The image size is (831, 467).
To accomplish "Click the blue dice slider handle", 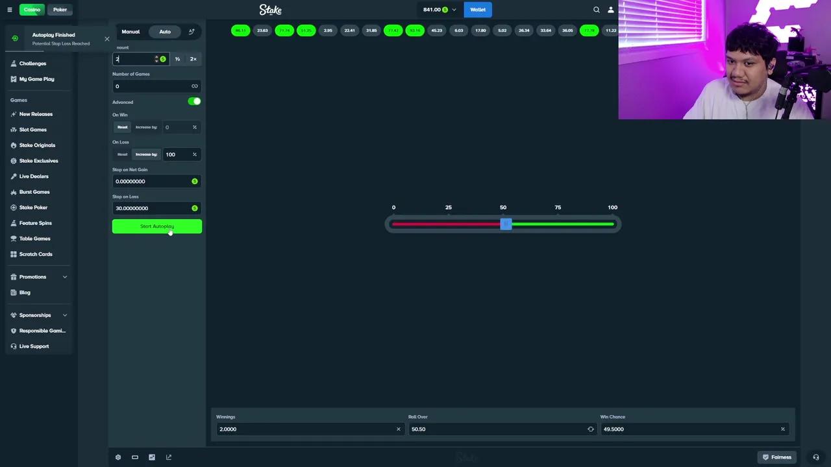I will 506,224.
